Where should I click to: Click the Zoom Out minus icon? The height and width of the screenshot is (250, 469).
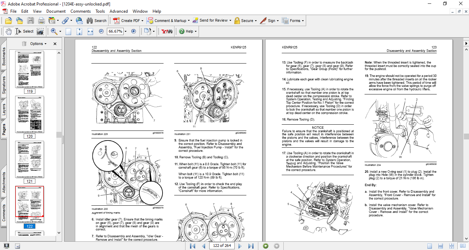101,31
